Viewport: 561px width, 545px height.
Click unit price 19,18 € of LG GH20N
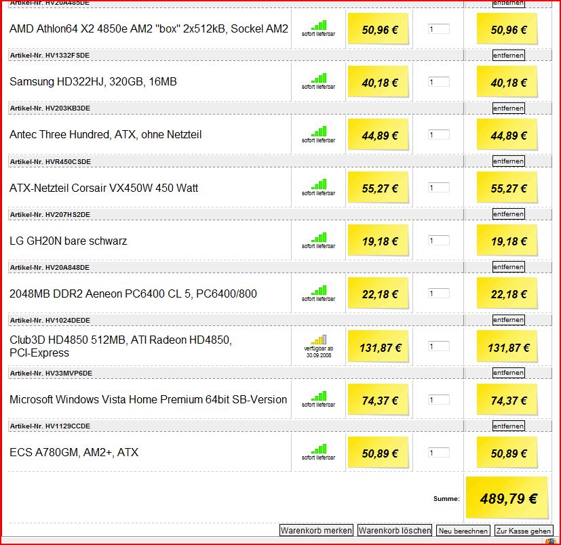click(379, 241)
